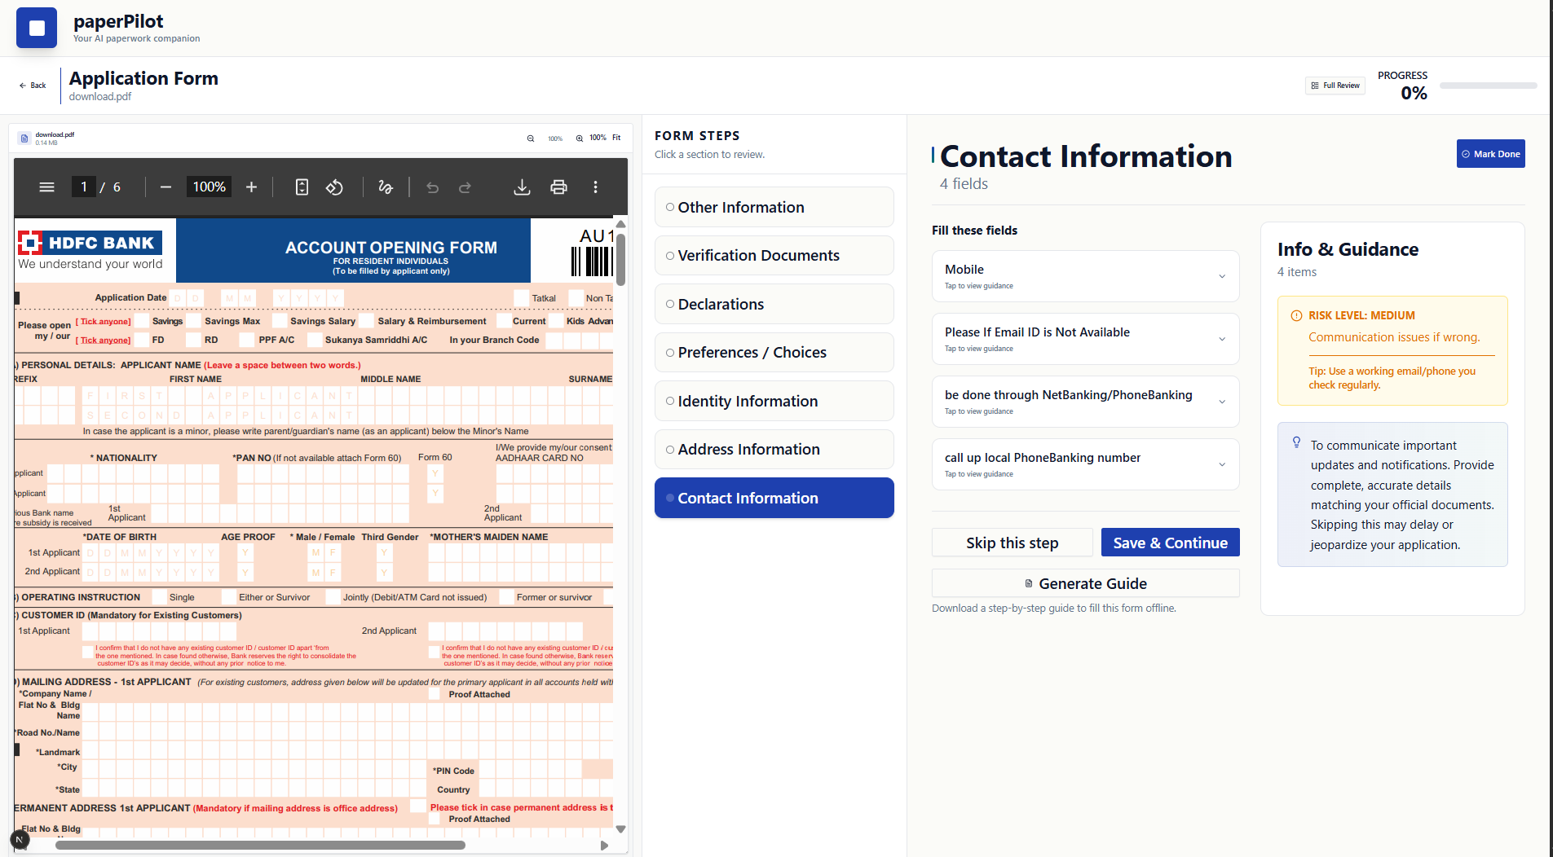1553x857 pixels.
Task: Click Save & Continue
Action: (x=1170, y=543)
